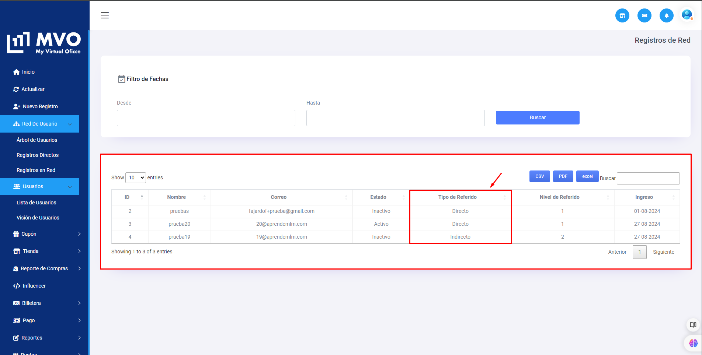Open the entries per page dropdown
This screenshot has width=702, height=355.
coord(136,177)
